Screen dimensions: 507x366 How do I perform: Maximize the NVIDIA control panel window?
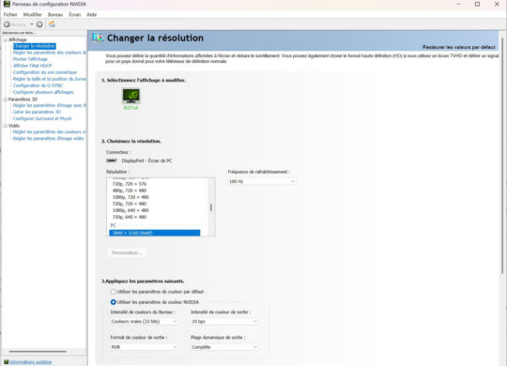[477, 4]
